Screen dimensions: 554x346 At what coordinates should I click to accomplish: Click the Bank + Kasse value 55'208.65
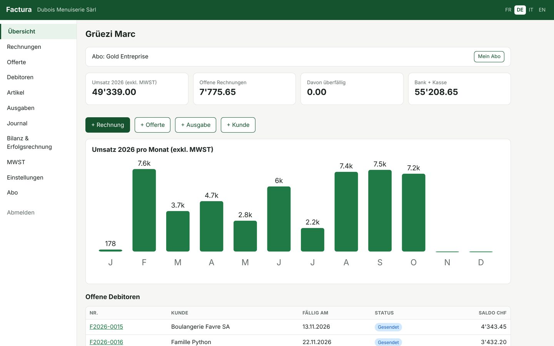(436, 92)
